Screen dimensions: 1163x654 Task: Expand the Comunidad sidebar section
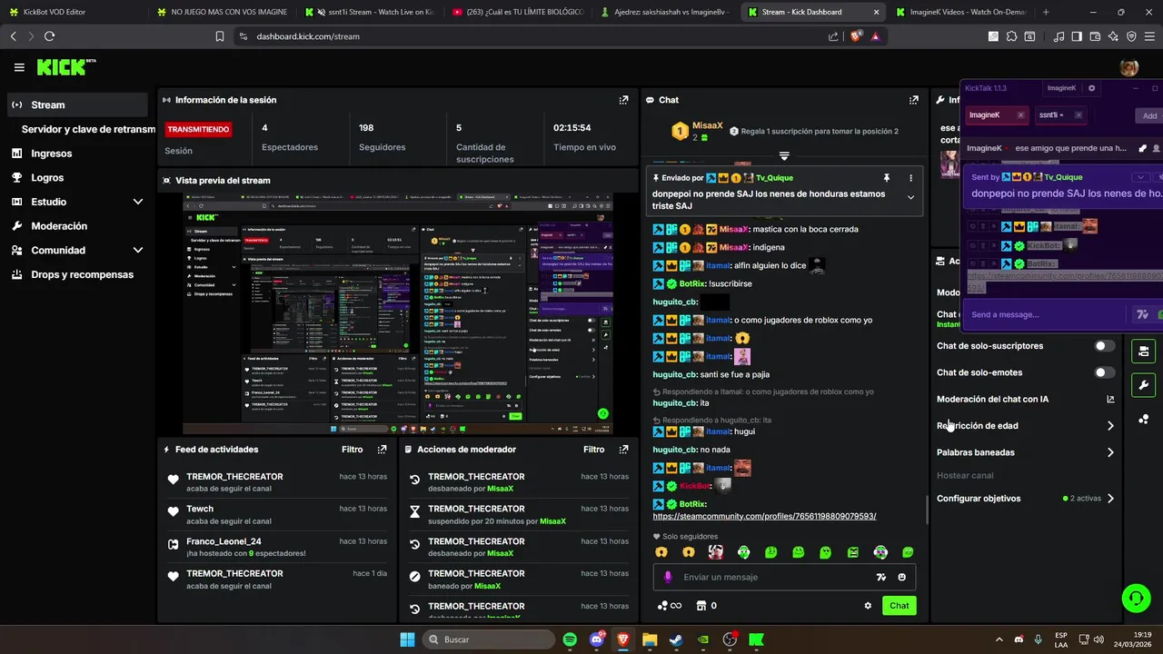pyautogui.click(x=137, y=250)
